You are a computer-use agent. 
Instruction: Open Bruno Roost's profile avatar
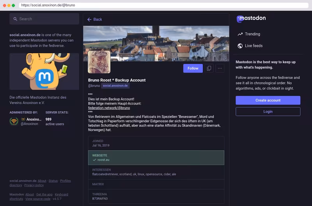coord(99,62)
